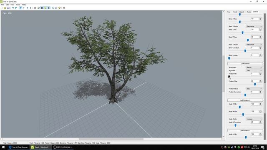Open the Bend X Mode dropdown
267x150 pixels.
pyautogui.click(x=254, y=26)
